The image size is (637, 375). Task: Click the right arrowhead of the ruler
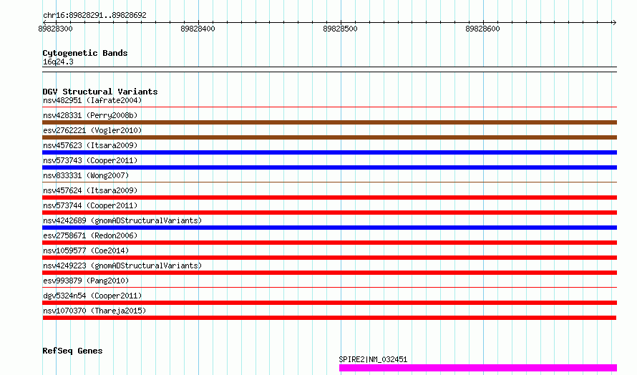pyautogui.click(x=614, y=22)
